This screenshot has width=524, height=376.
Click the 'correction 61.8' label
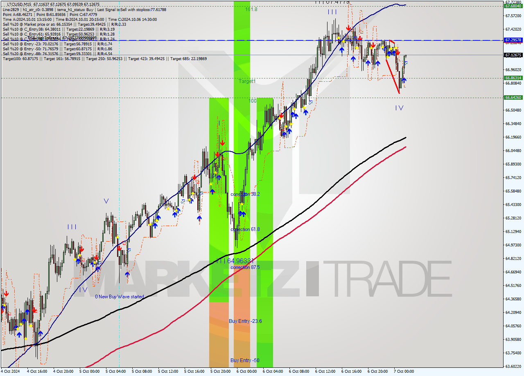coord(245,229)
